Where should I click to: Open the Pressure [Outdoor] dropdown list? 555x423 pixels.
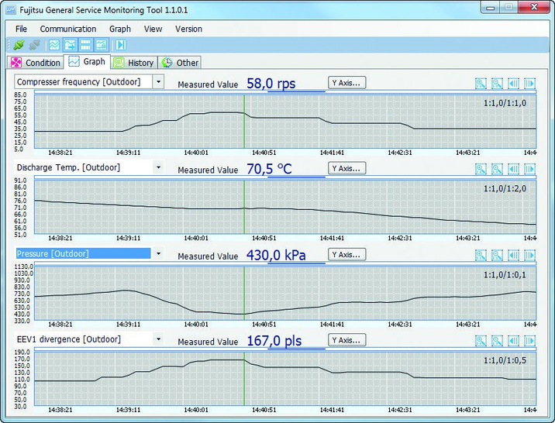coord(158,253)
